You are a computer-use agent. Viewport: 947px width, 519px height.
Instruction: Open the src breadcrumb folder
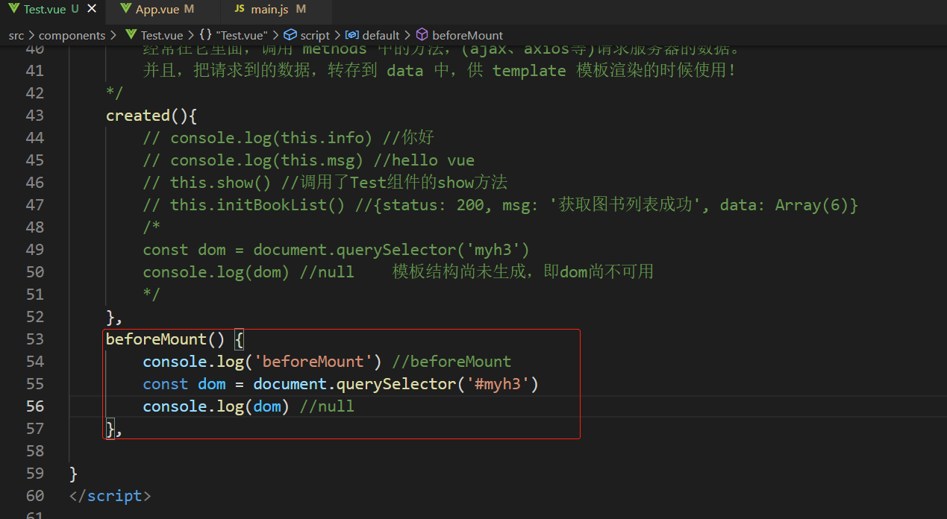(x=16, y=35)
